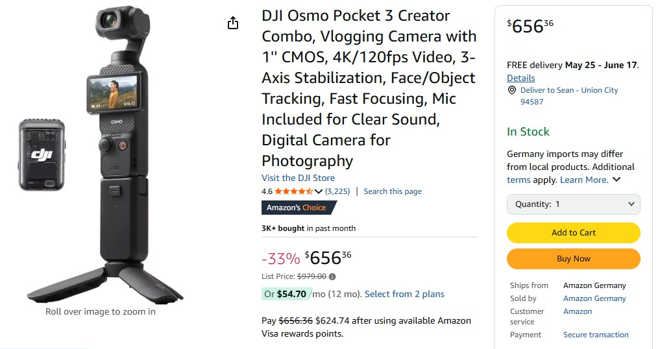The image size is (660, 349).
Task: Click the share icon above the title
Action: tap(233, 23)
